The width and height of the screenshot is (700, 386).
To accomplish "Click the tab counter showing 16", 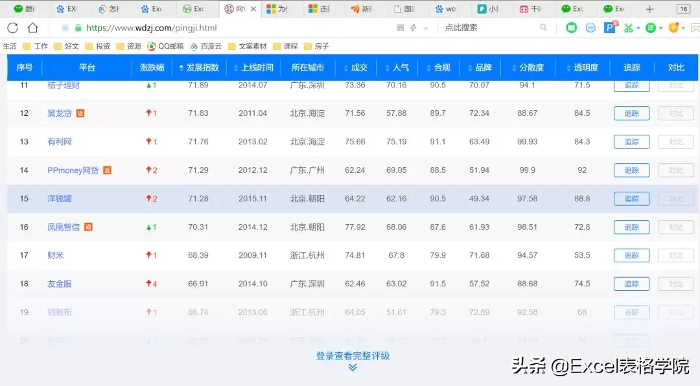I will click(683, 9).
